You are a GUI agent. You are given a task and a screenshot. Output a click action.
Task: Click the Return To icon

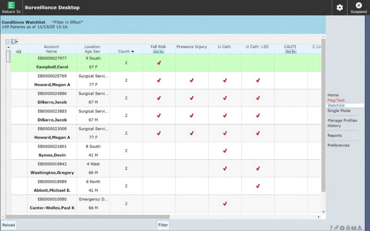click(x=11, y=6)
